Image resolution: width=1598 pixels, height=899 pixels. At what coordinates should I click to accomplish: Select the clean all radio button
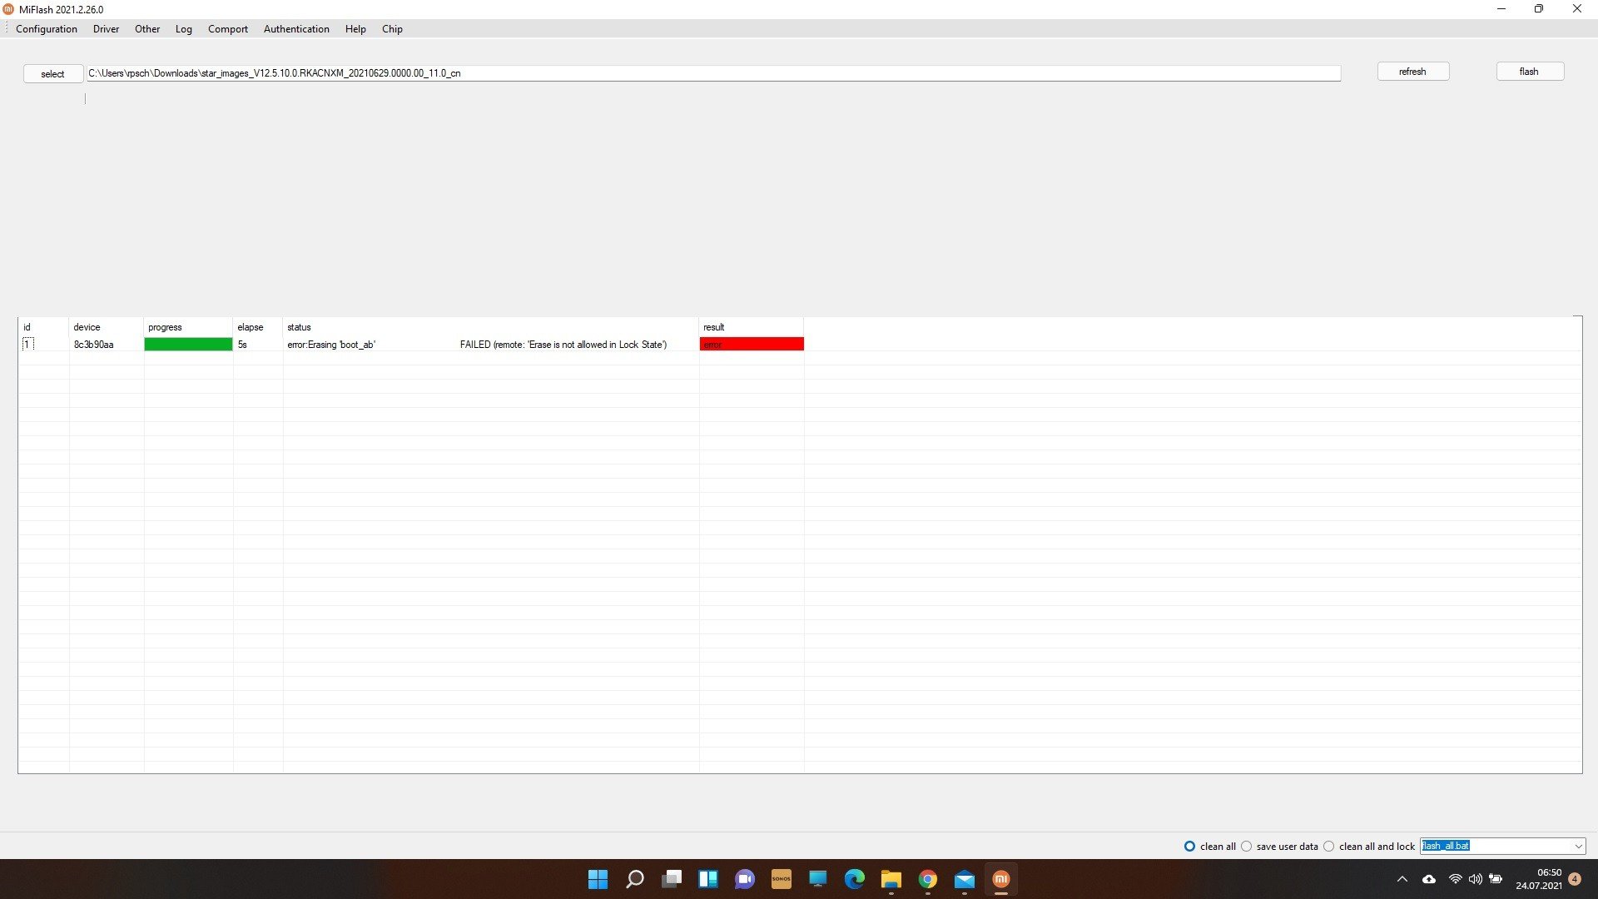[1189, 846]
